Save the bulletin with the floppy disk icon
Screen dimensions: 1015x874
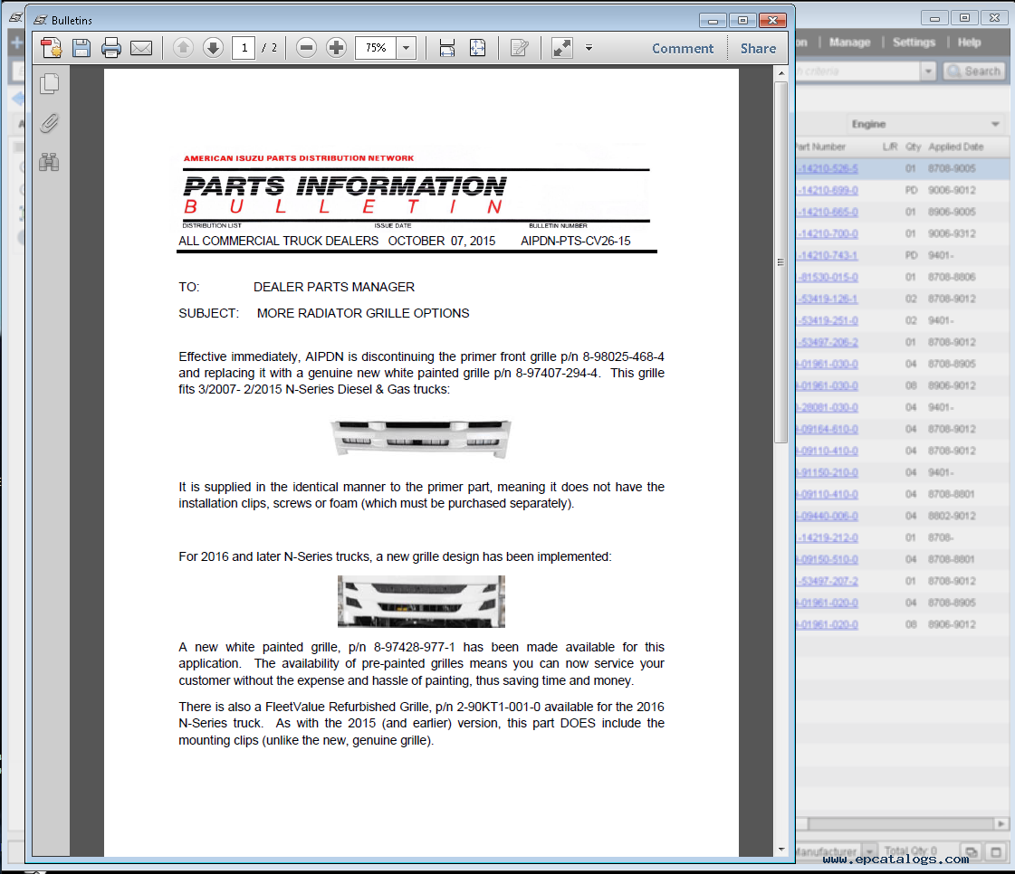tap(81, 48)
